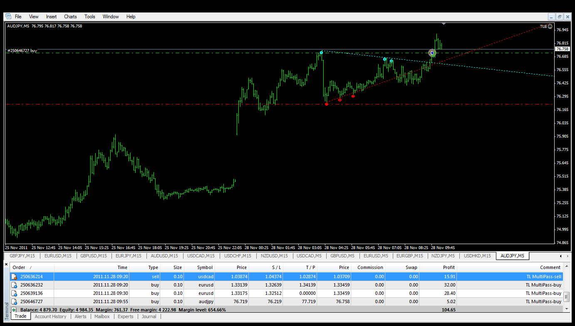Viewport: 575px width, 326px height.
Task: Open the GBPUSD,M5 chart tab
Action: (x=343, y=256)
